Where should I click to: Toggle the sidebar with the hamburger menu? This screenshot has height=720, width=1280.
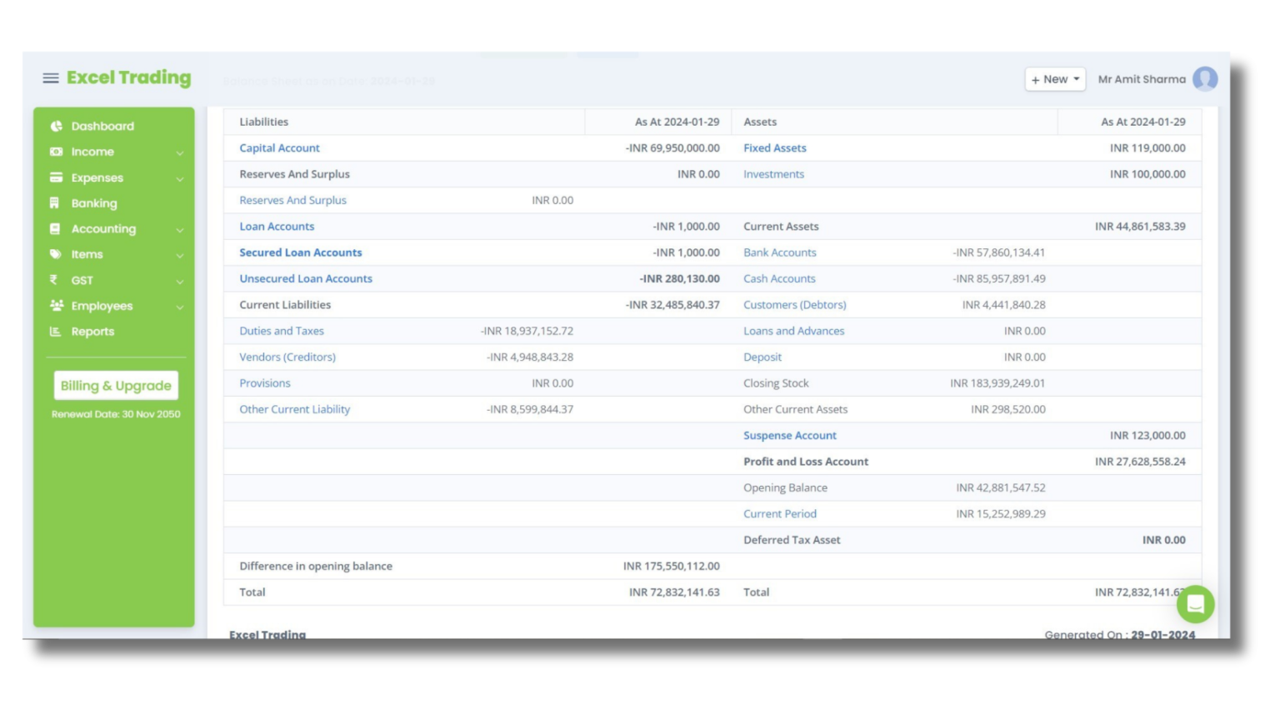(50, 77)
